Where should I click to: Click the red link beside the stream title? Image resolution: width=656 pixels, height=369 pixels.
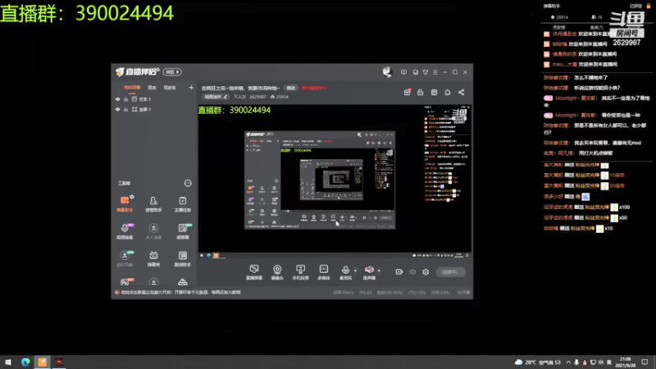(314, 88)
